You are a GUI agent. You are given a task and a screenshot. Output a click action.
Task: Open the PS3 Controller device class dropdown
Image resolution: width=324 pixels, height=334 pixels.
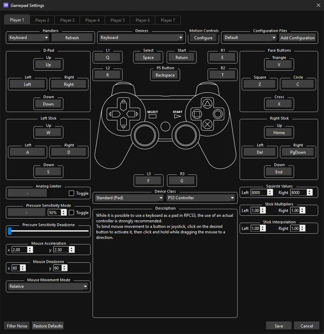[201, 198]
